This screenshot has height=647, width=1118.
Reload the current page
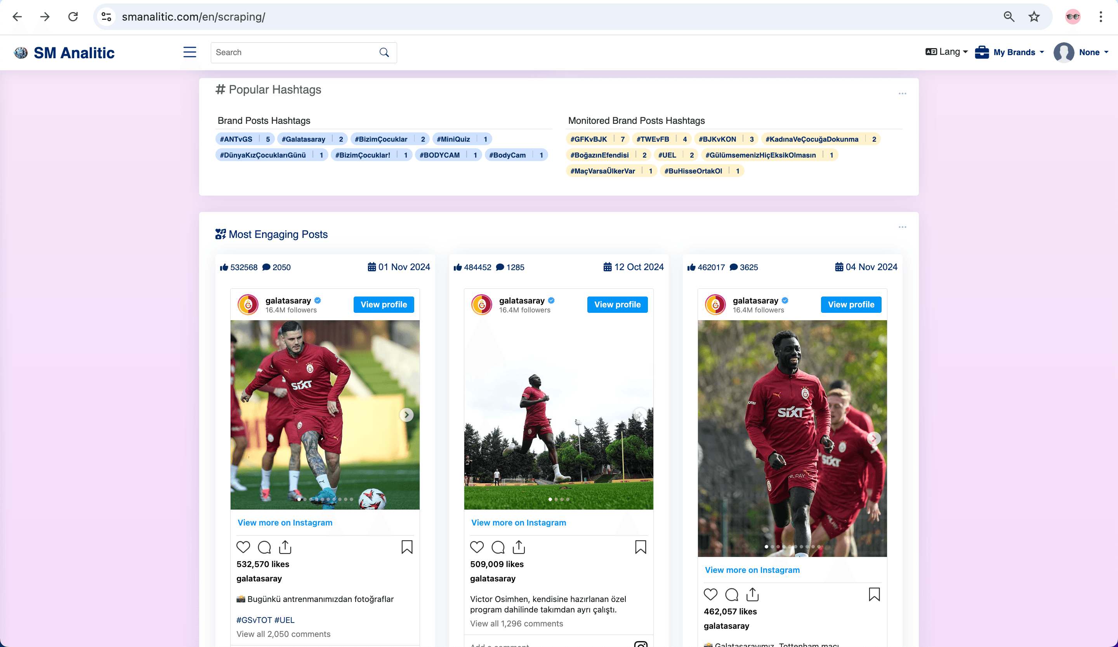[x=73, y=17]
